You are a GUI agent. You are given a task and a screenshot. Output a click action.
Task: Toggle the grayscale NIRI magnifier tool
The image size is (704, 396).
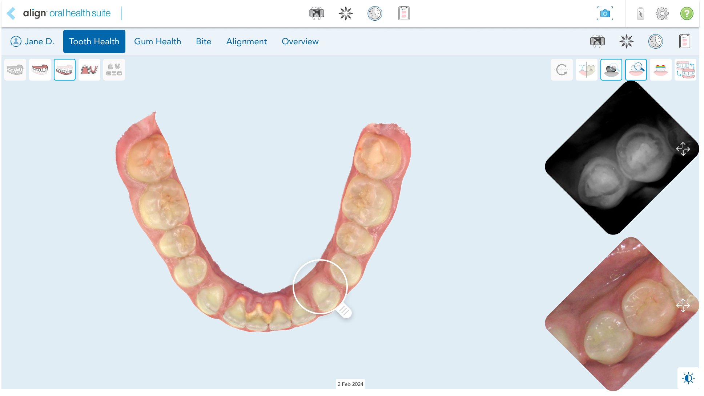[x=611, y=69]
